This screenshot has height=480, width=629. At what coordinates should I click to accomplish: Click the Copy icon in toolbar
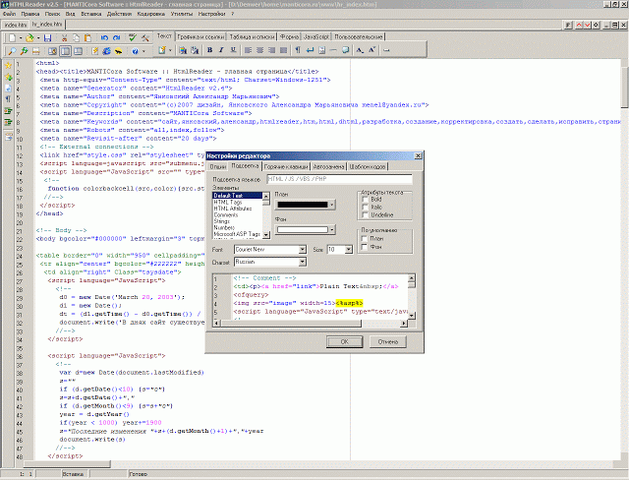76,38
